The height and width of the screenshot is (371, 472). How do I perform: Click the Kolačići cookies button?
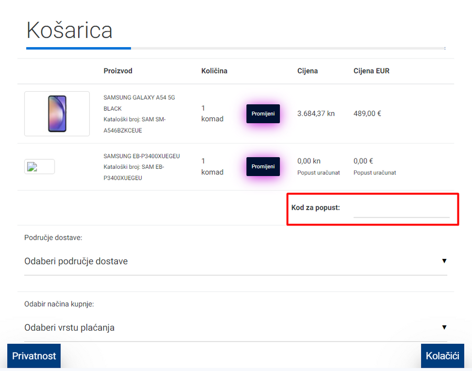(442, 356)
